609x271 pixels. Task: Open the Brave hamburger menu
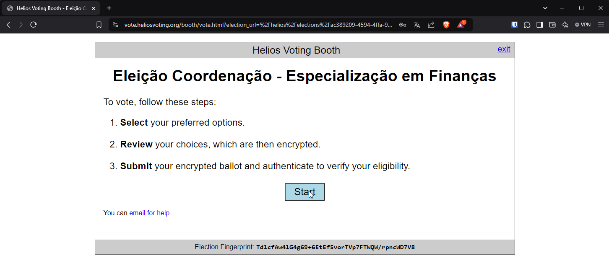[x=601, y=25]
